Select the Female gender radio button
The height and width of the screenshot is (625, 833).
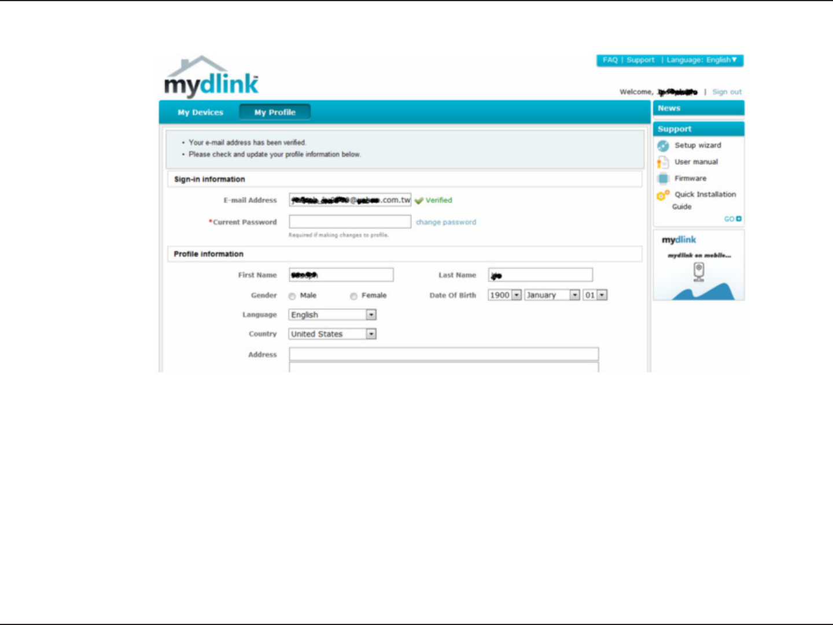click(x=353, y=296)
